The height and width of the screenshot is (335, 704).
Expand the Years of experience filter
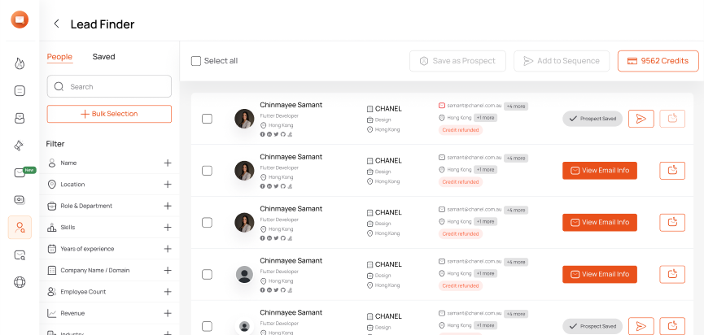(168, 249)
